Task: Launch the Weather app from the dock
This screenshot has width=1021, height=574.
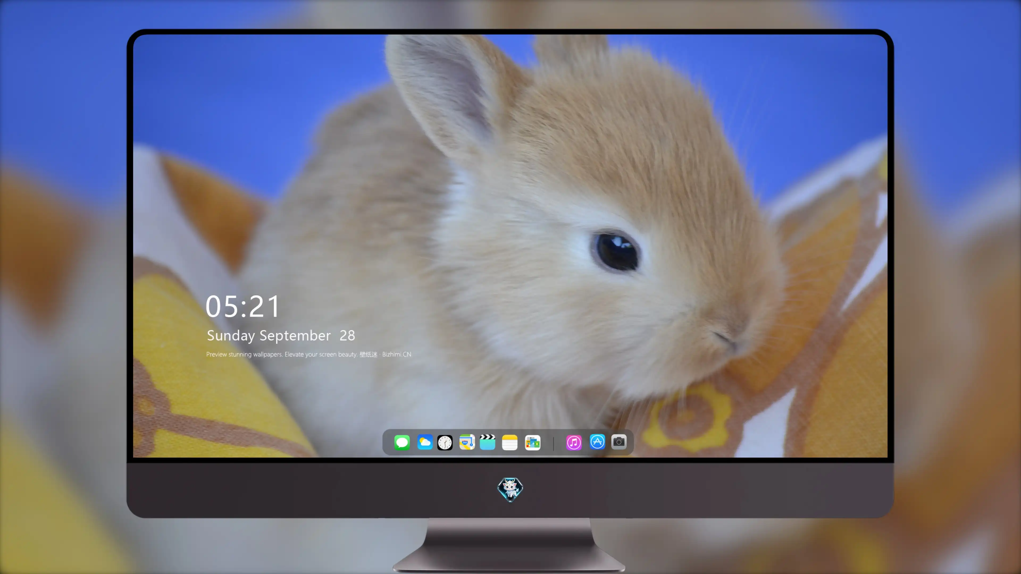Action: pos(425,442)
